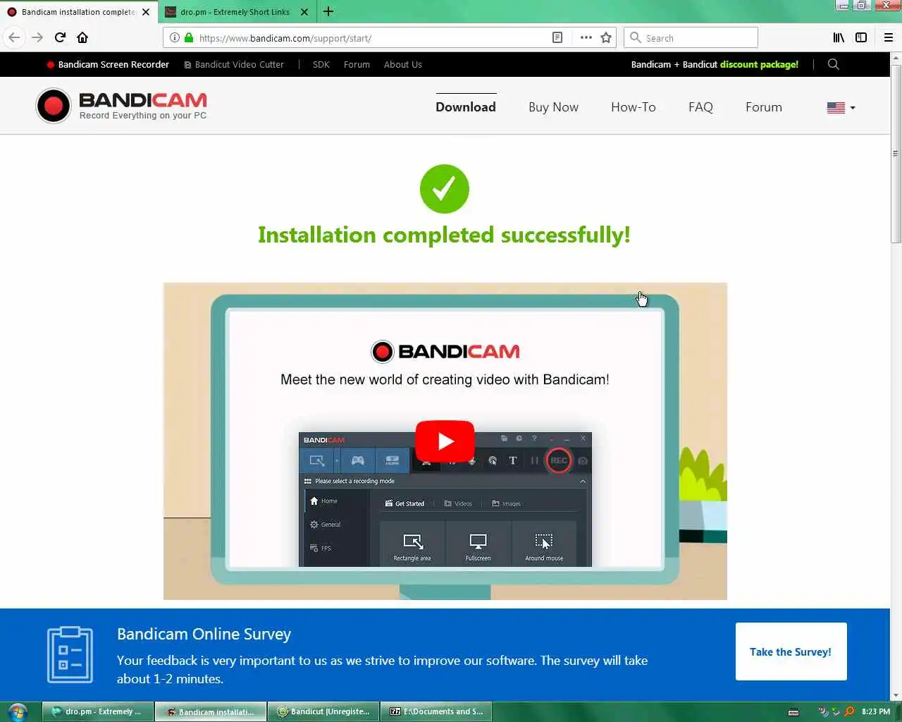
Task: Click the Online Survey clipboard icon
Action: [x=70, y=654]
